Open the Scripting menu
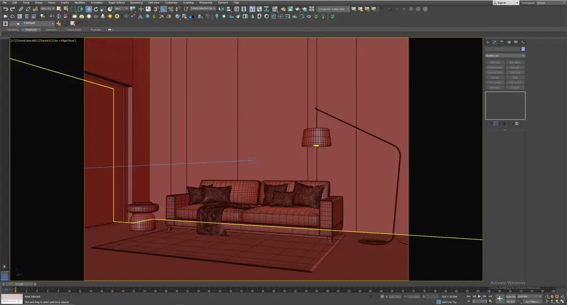This screenshot has width=567, height=305. (188, 2)
